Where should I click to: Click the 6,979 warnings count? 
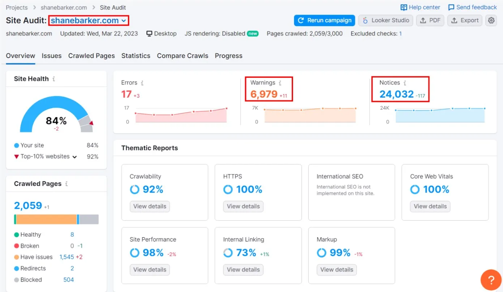tap(264, 94)
